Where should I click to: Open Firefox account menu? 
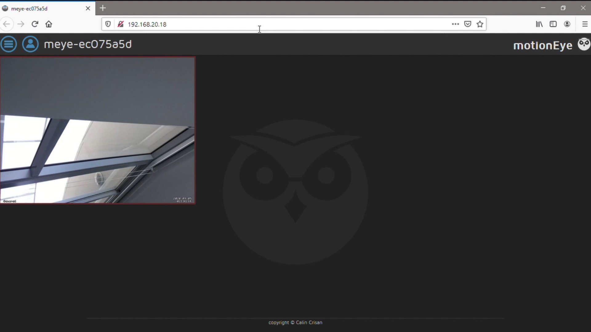click(567, 24)
